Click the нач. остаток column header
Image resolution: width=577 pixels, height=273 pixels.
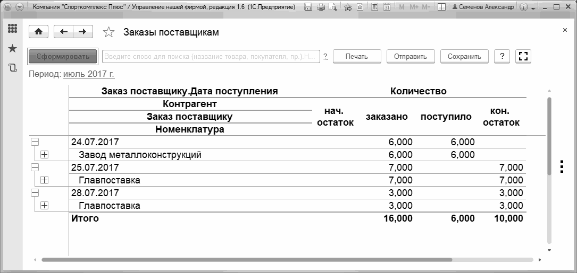coord(335,117)
